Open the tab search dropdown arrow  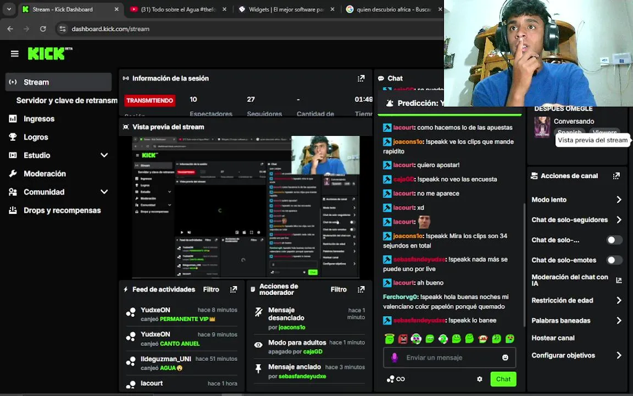click(x=9, y=9)
